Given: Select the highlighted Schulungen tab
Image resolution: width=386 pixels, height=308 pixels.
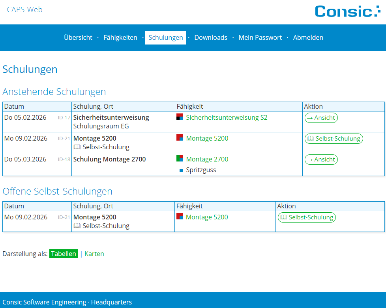Looking at the screenshot, I should point(165,37).
